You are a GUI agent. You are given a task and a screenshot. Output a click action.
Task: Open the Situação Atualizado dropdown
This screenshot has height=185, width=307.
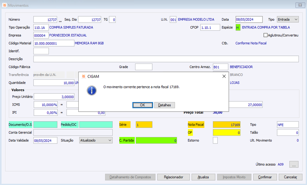pos(96,140)
